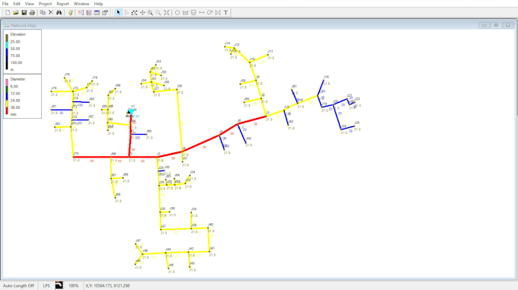Select junction label J47 on the map

pos(138,241)
